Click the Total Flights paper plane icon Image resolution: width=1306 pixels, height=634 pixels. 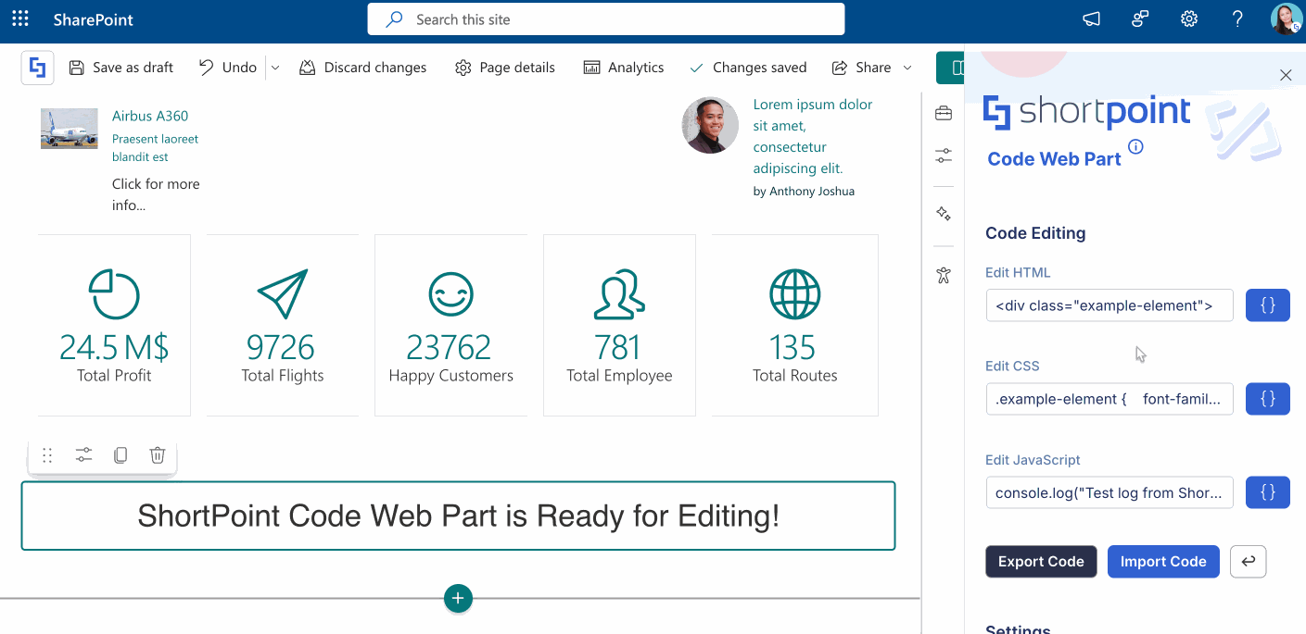click(283, 294)
